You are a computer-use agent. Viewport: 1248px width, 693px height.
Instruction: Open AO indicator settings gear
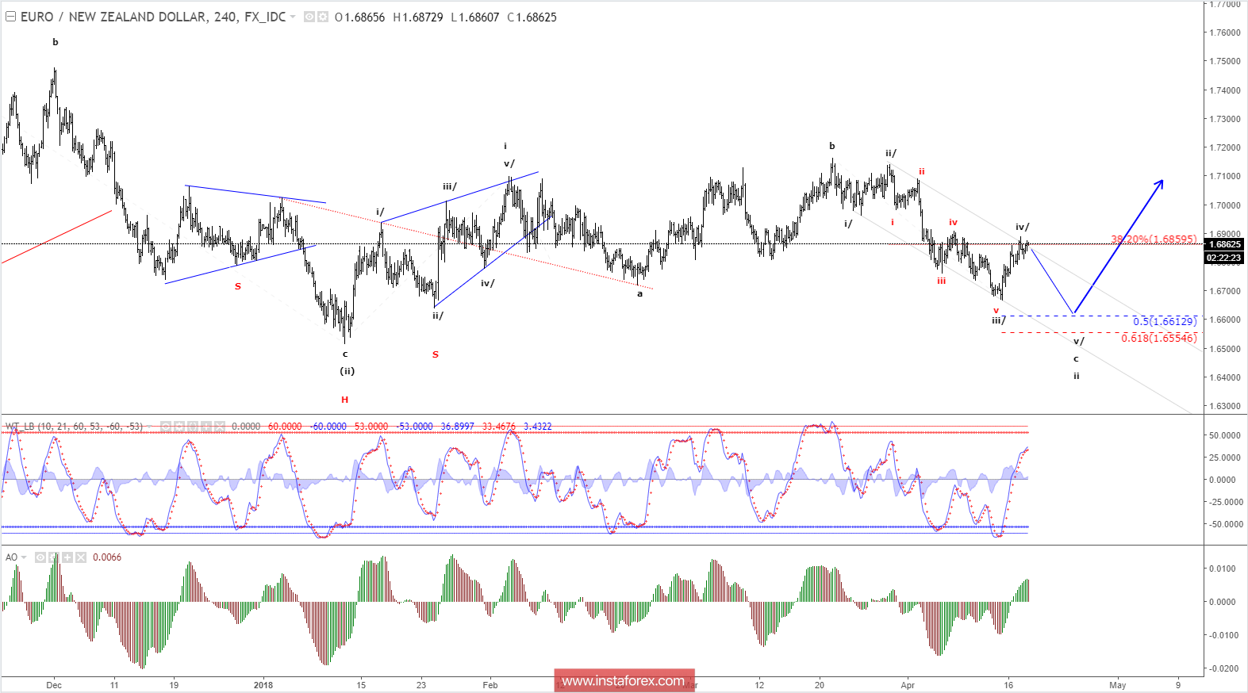(54, 557)
